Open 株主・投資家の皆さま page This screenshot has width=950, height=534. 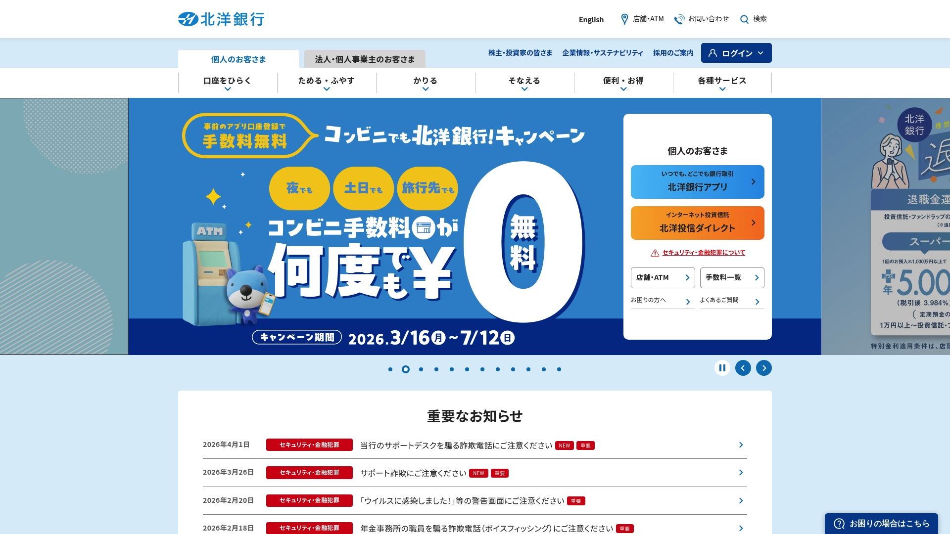coord(520,53)
